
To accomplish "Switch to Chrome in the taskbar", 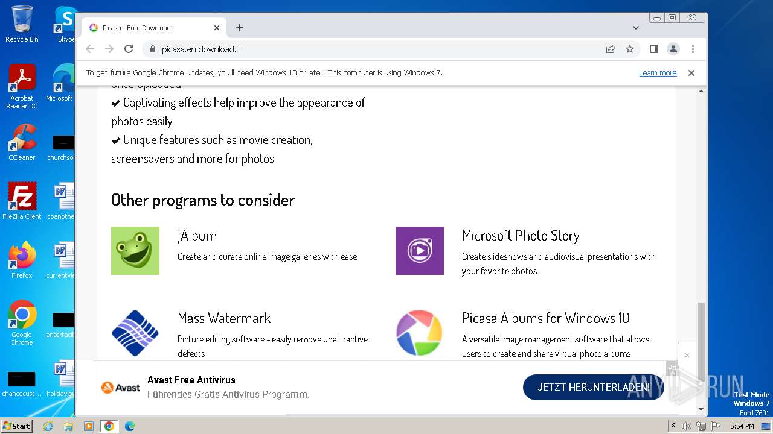I will pyautogui.click(x=109, y=426).
